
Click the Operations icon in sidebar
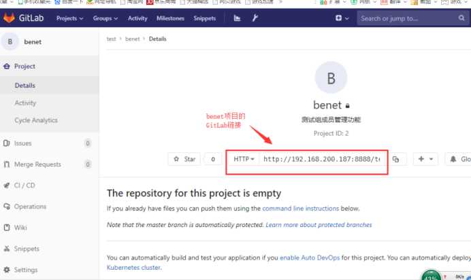(x=7, y=207)
